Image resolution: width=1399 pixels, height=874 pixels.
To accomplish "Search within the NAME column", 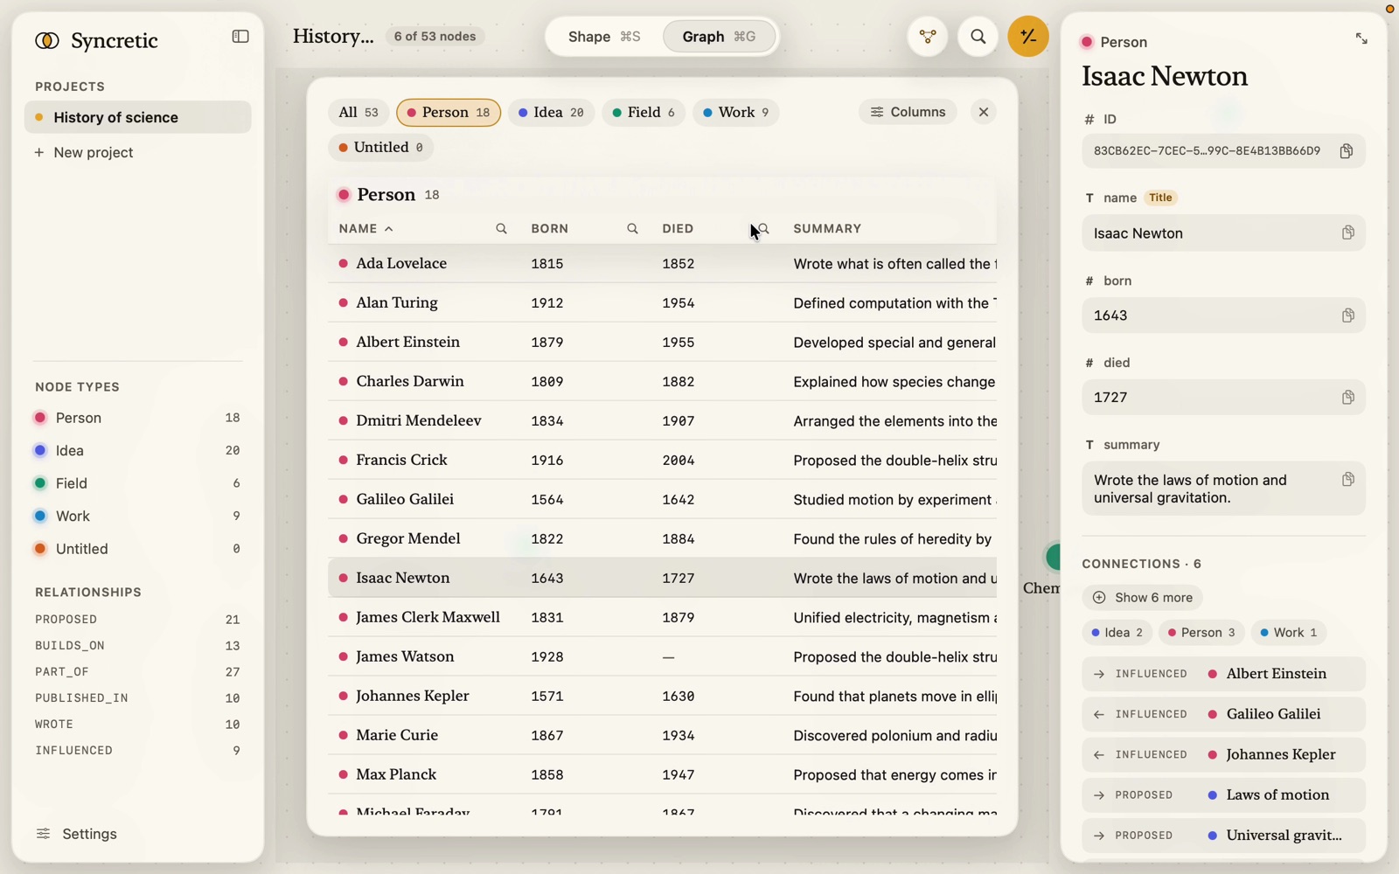I will click(x=501, y=229).
